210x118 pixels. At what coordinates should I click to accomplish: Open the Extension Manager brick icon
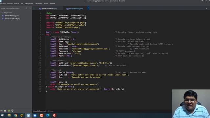pyautogui.click(x=5, y=111)
